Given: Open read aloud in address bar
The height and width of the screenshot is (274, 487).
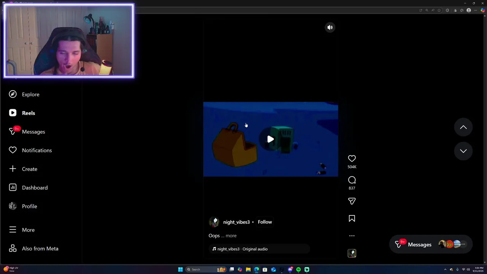Looking at the screenshot, I should (x=433, y=10).
